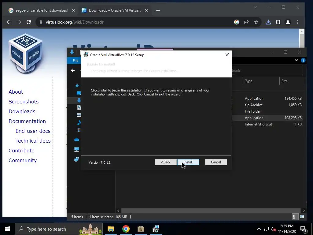The height and width of the screenshot is (235, 313).
Task: Select Music note item in Explorer sidebar
Action: pyautogui.click(x=79, y=122)
